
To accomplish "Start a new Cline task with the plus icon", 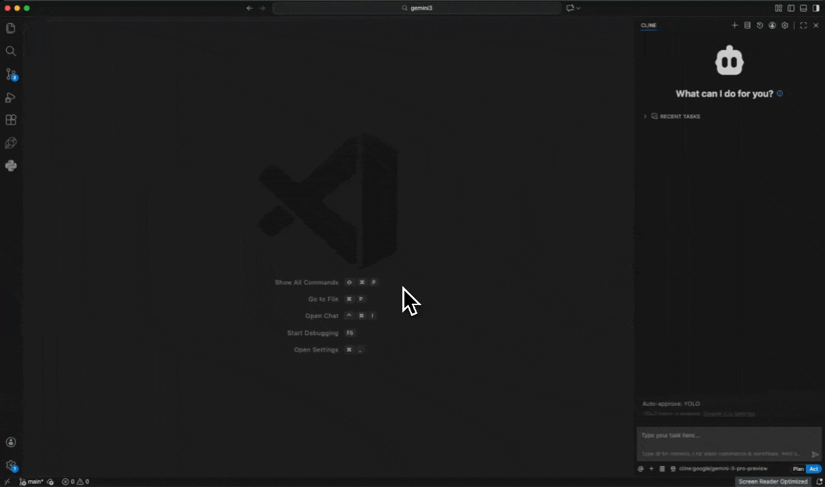I will 735,25.
